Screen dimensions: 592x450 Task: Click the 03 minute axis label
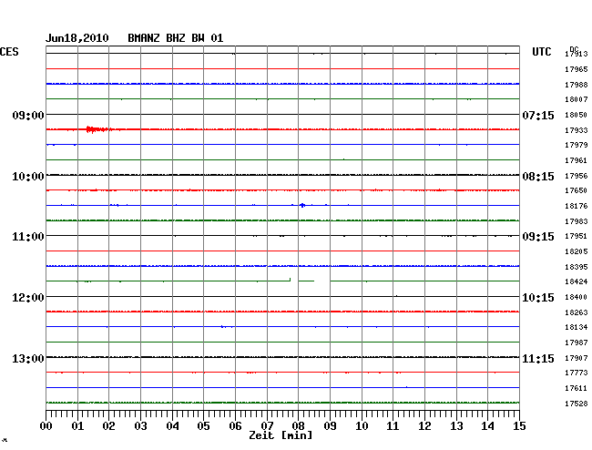141,426
